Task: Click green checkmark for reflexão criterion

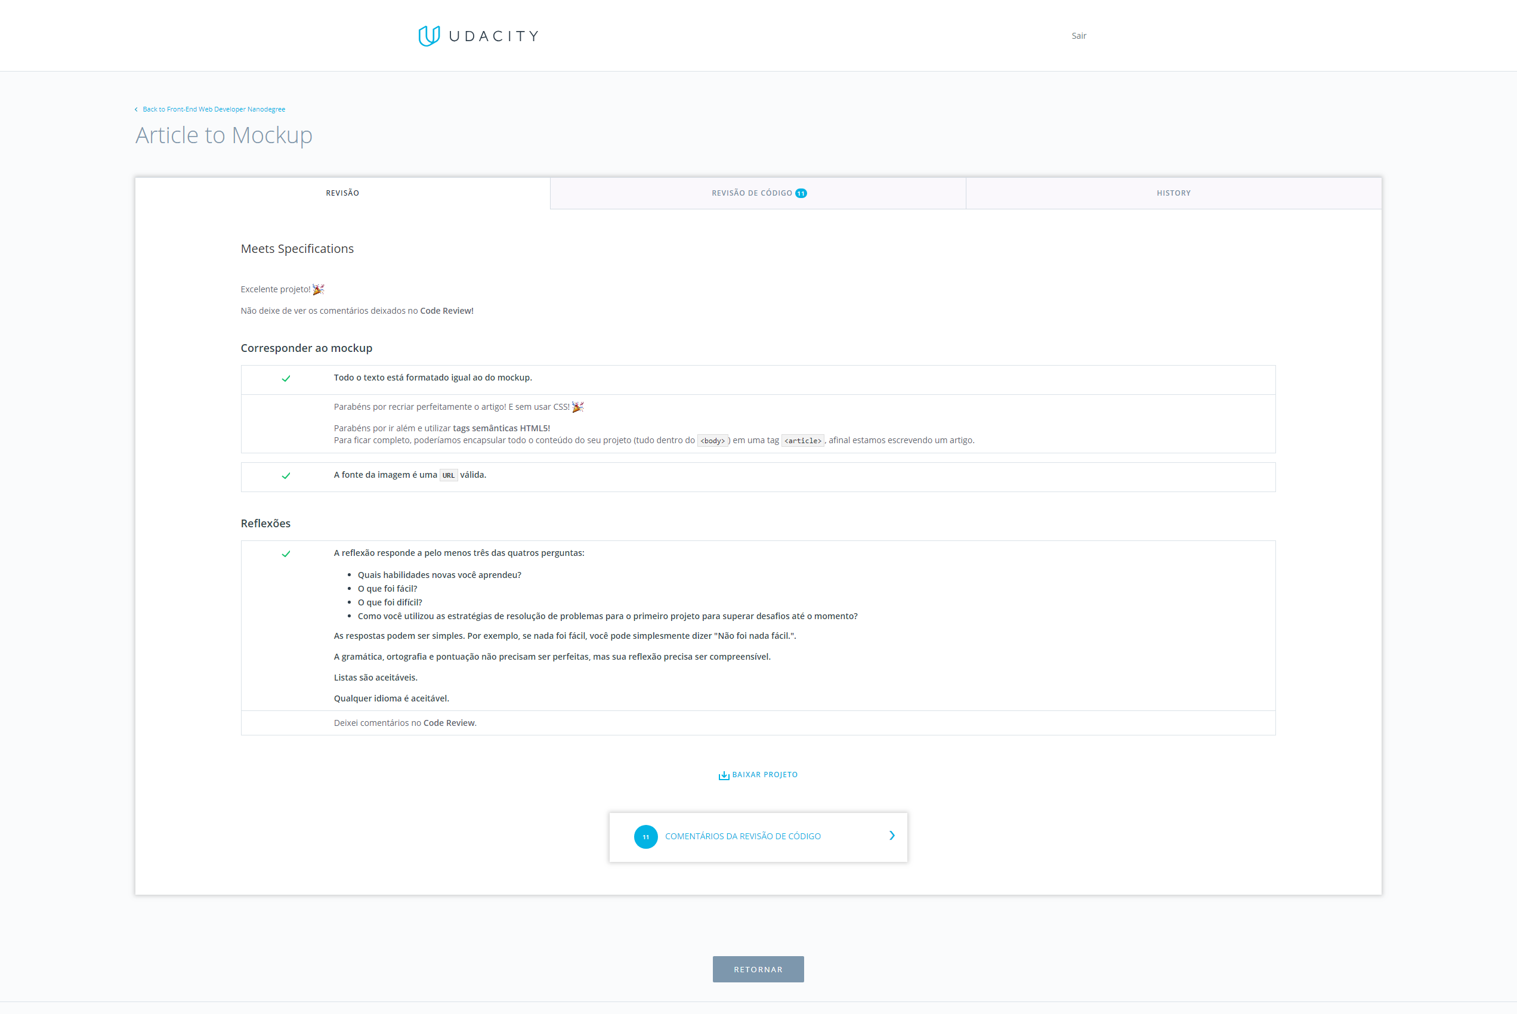Action: click(x=286, y=554)
